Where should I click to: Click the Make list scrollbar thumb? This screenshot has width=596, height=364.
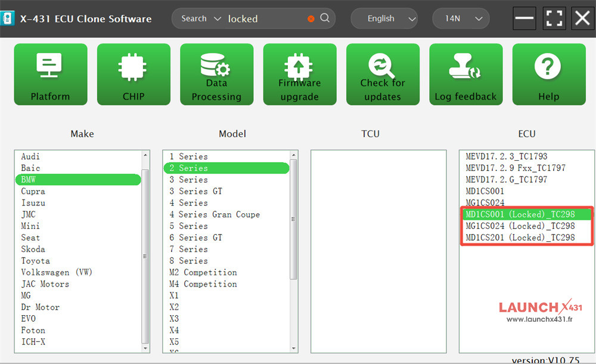tap(145, 257)
